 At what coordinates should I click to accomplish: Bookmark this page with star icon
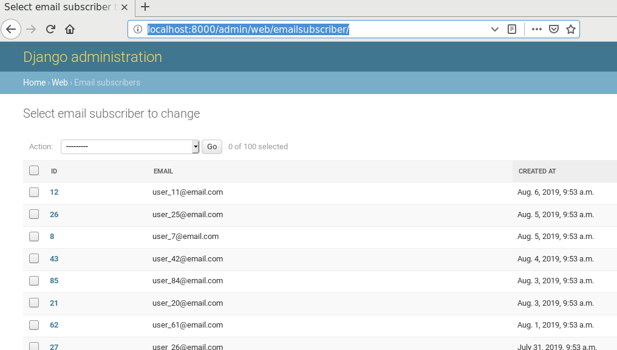[x=571, y=29]
